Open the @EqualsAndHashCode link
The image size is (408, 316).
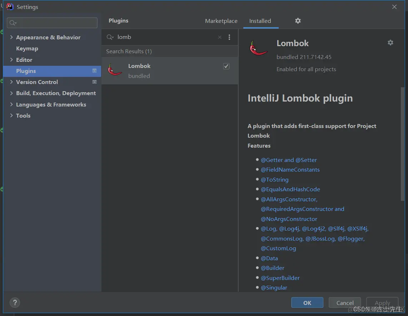click(x=290, y=189)
